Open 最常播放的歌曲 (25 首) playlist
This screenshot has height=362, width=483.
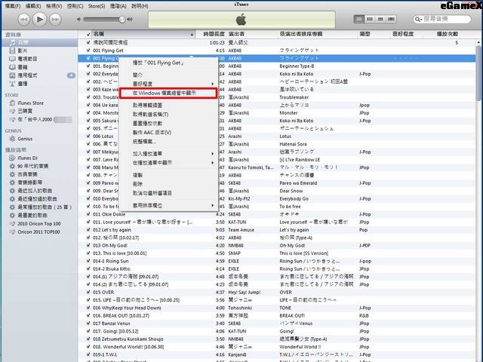click(45, 207)
